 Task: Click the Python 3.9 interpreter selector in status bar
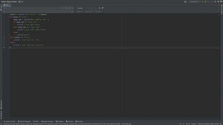[x=208, y=124]
